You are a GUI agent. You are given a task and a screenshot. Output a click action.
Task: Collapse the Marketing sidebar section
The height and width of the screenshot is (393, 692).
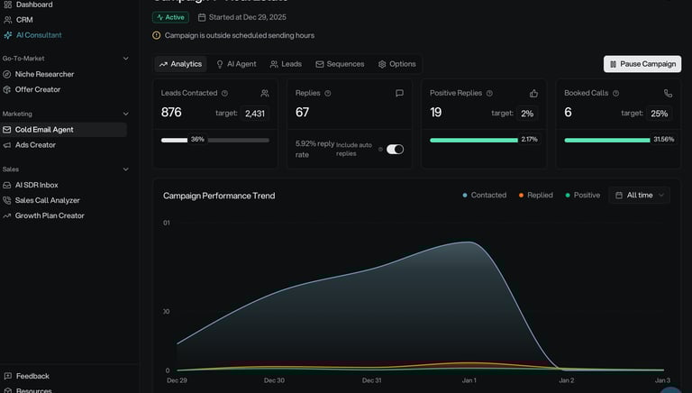125,114
